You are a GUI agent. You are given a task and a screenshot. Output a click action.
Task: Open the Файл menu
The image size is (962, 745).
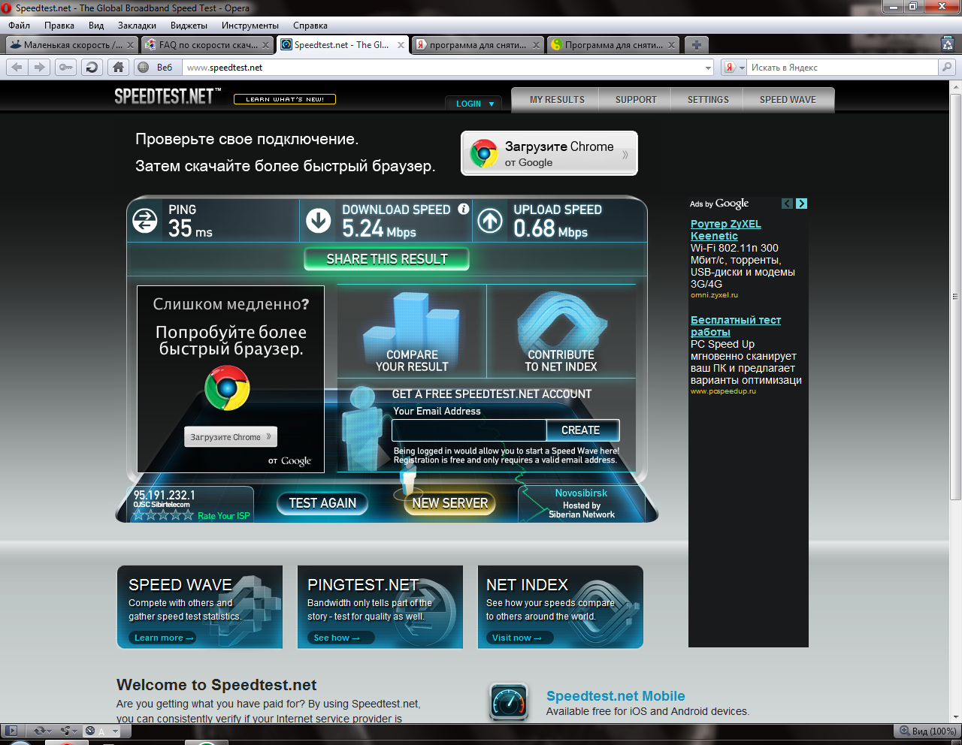[x=20, y=26]
